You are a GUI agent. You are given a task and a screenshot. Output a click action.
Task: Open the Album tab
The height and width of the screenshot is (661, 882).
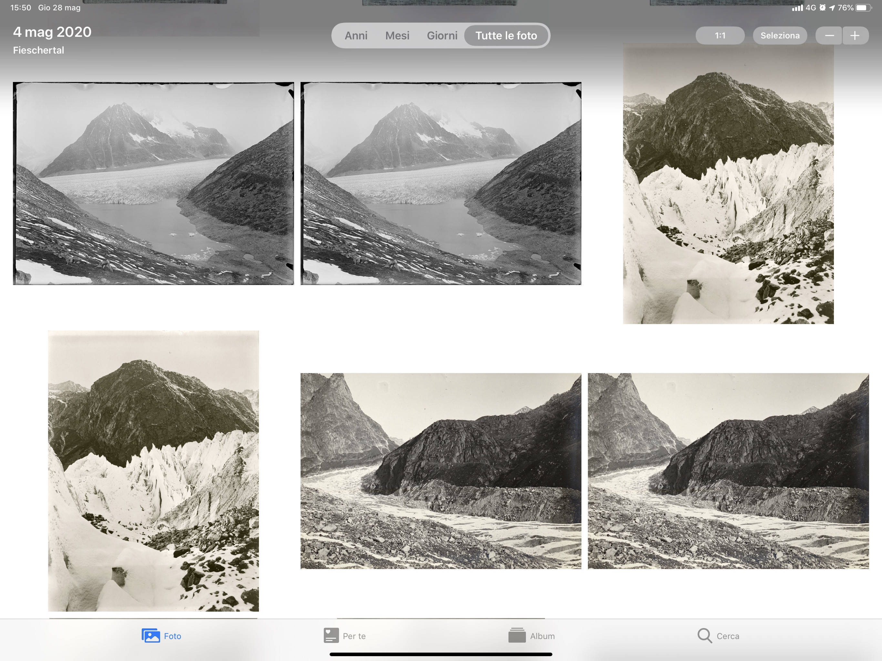tap(531, 636)
